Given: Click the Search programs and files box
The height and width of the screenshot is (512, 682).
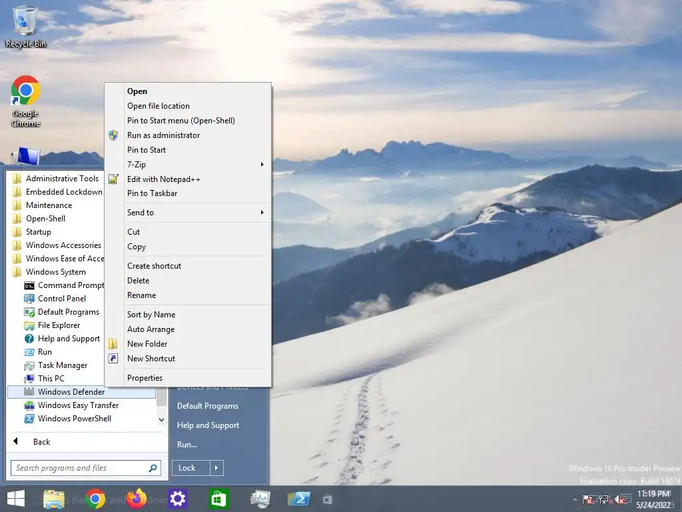Looking at the screenshot, I should 86,468.
